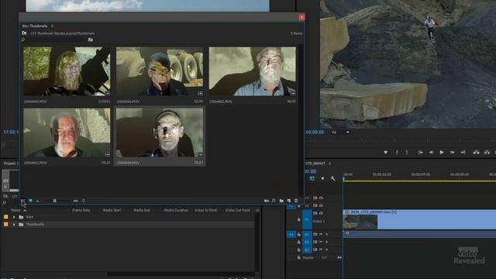Expand the Thumbnails bin in Project panel
Viewport: 496px width, 279px height.
[x=14, y=224]
